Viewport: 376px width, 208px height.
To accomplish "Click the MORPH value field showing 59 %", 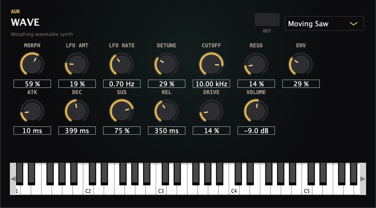I will click(32, 84).
